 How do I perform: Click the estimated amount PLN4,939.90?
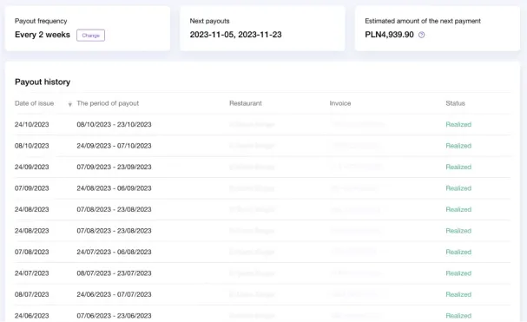[x=389, y=35]
